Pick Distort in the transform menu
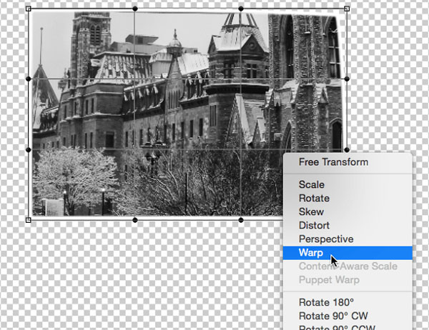429x330 pixels. (347, 226)
